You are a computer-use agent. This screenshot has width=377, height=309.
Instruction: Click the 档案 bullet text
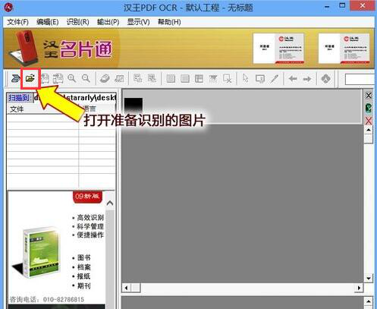coord(84,267)
